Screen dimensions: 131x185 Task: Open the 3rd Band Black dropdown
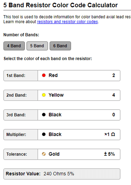79,115
